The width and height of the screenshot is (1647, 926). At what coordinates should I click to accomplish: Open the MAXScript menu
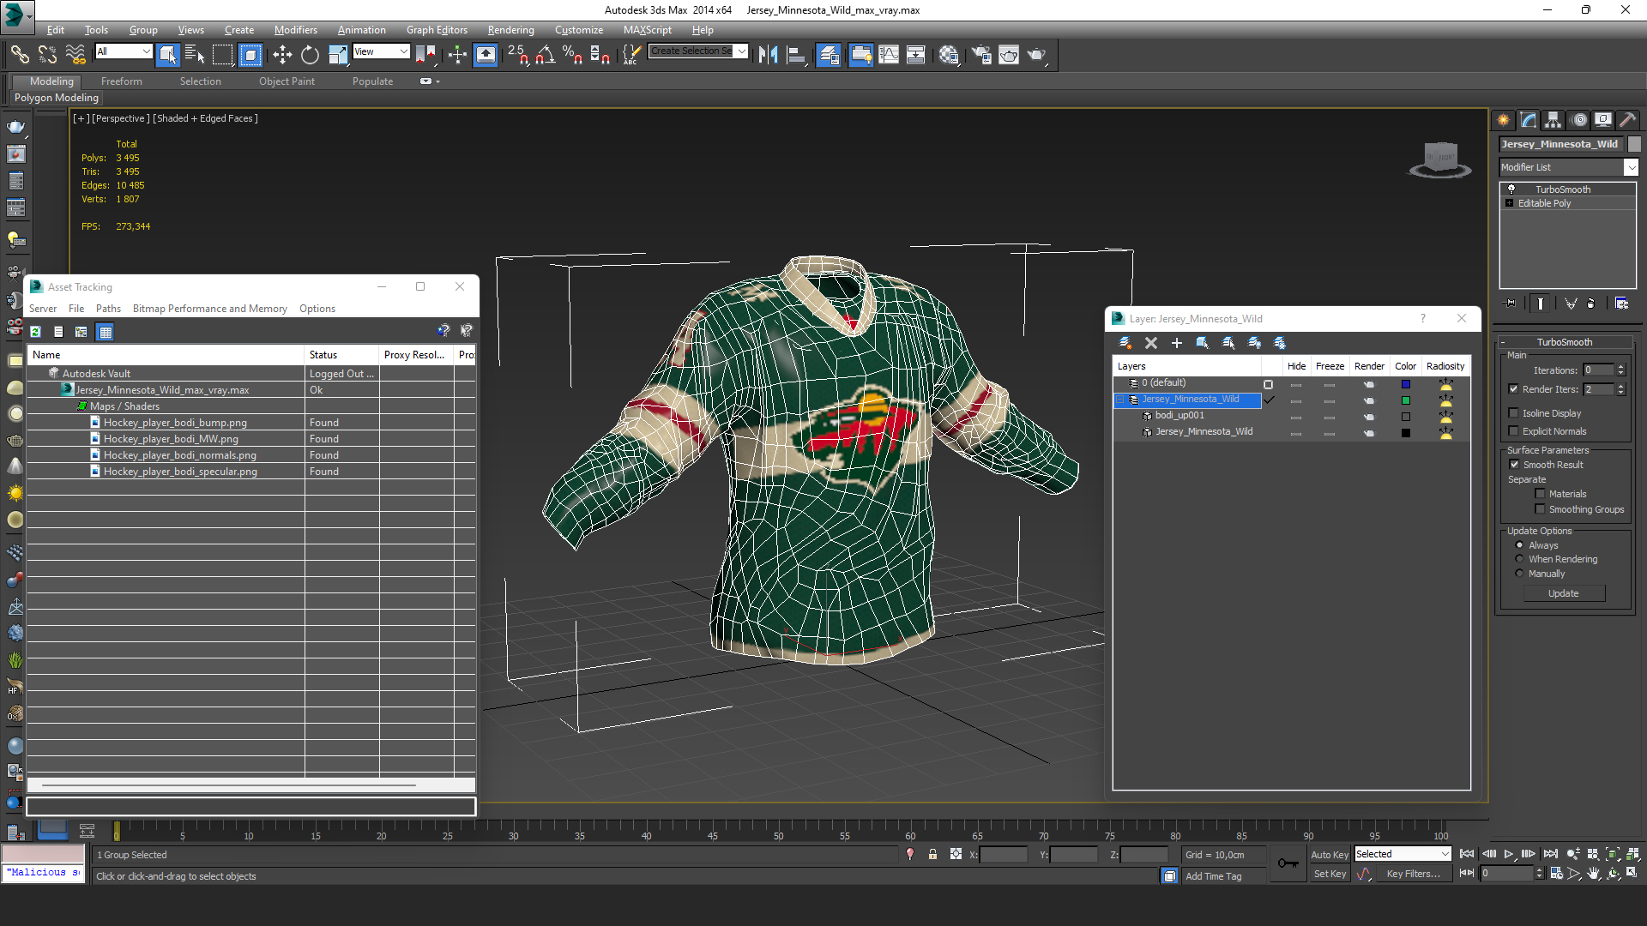(x=648, y=30)
